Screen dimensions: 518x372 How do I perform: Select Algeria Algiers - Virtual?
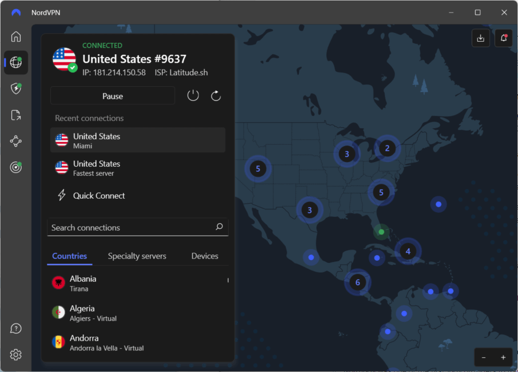tap(138, 313)
